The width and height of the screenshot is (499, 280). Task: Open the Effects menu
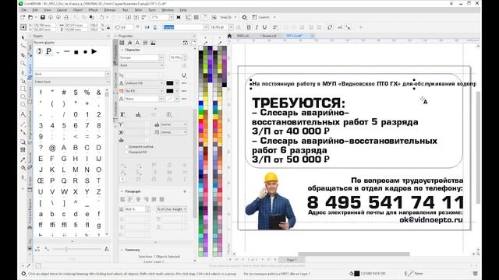click(x=94, y=10)
